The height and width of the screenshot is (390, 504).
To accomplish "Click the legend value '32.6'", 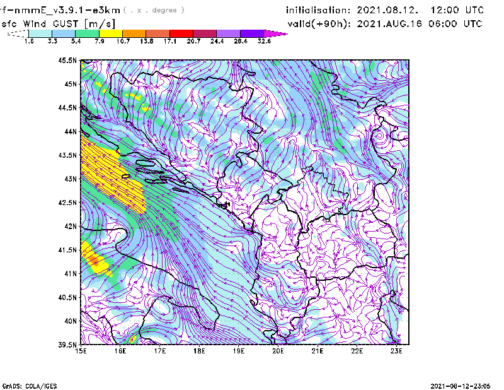I will [264, 41].
